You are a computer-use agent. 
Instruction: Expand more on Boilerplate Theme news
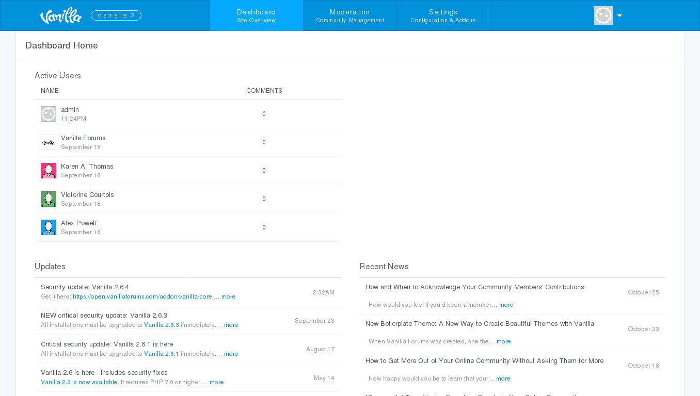[503, 341]
